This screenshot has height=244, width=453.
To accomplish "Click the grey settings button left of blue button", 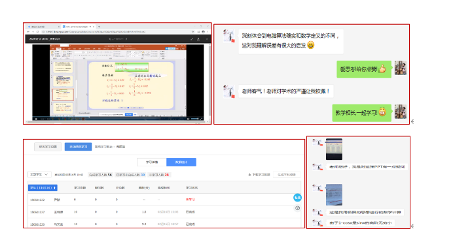I will 48,147.
